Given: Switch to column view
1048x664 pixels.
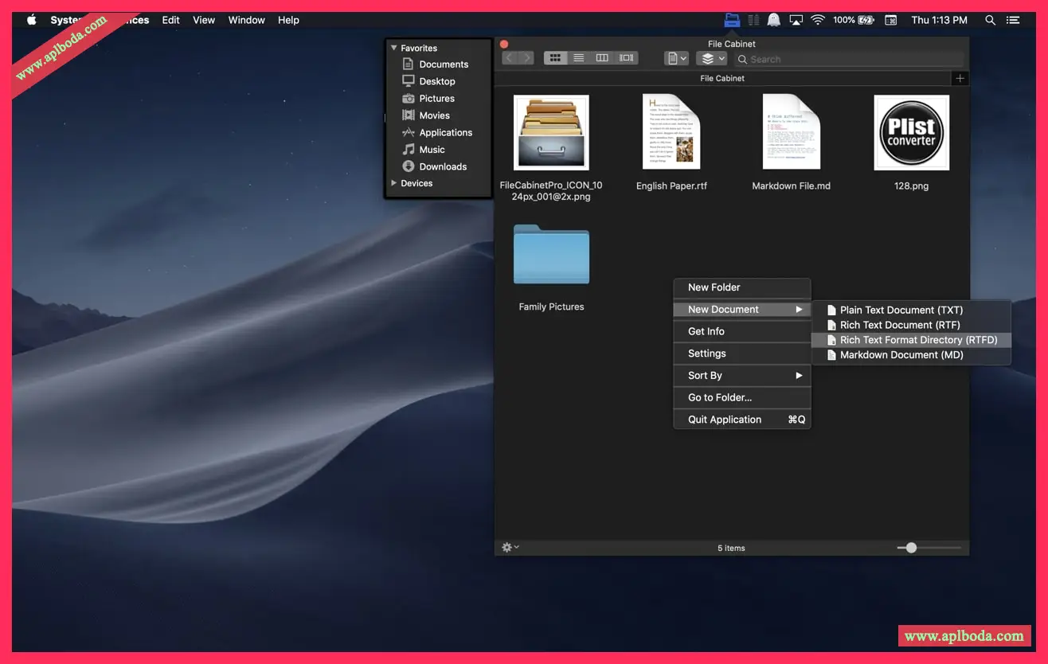Looking at the screenshot, I should (x=602, y=58).
